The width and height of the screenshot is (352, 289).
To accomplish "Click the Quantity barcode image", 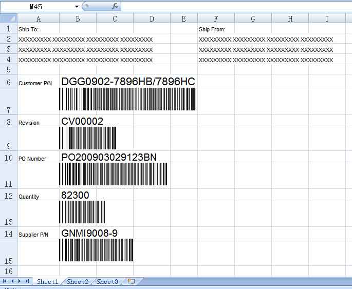I will (x=82, y=212).
